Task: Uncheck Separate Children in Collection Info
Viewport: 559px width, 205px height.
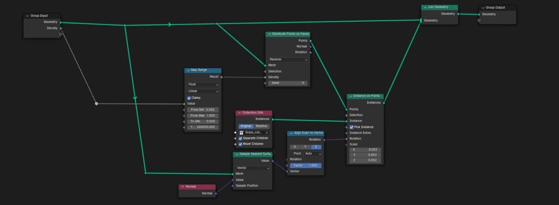Action: (x=240, y=138)
